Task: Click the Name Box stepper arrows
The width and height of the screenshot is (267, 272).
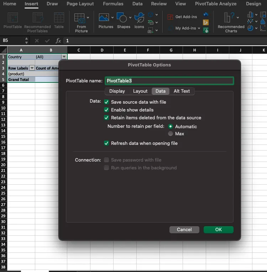Action: click(x=26, y=40)
